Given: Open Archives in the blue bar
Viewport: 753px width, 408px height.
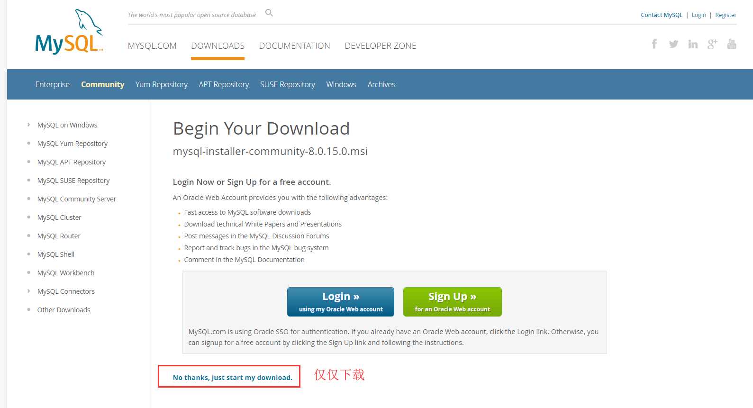Looking at the screenshot, I should point(381,84).
